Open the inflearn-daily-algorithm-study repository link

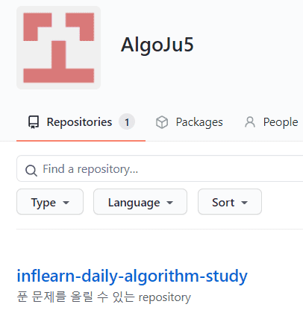[x=132, y=276]
